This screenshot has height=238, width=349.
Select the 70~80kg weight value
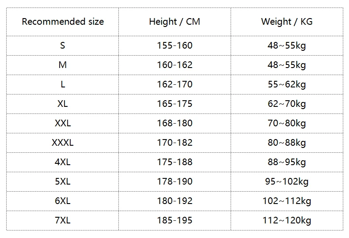pos(287,123)
